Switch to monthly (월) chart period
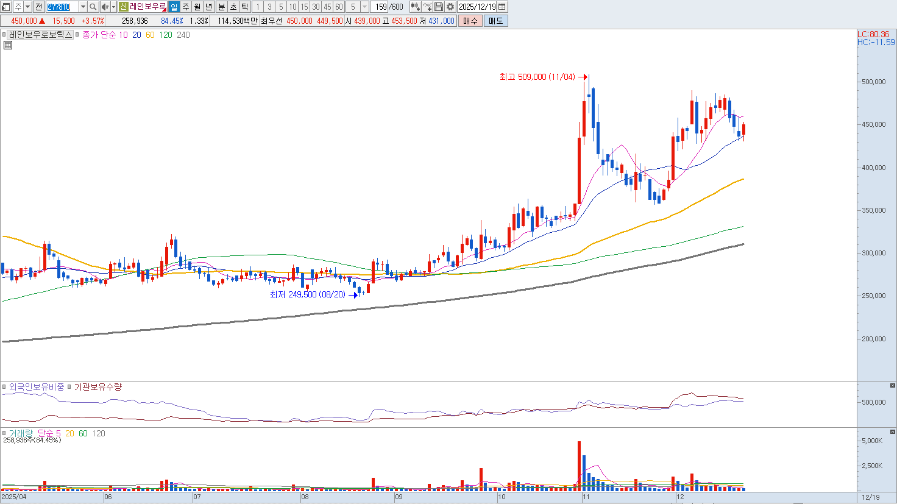This screenshot has height=504, width=897. [197, 7]
